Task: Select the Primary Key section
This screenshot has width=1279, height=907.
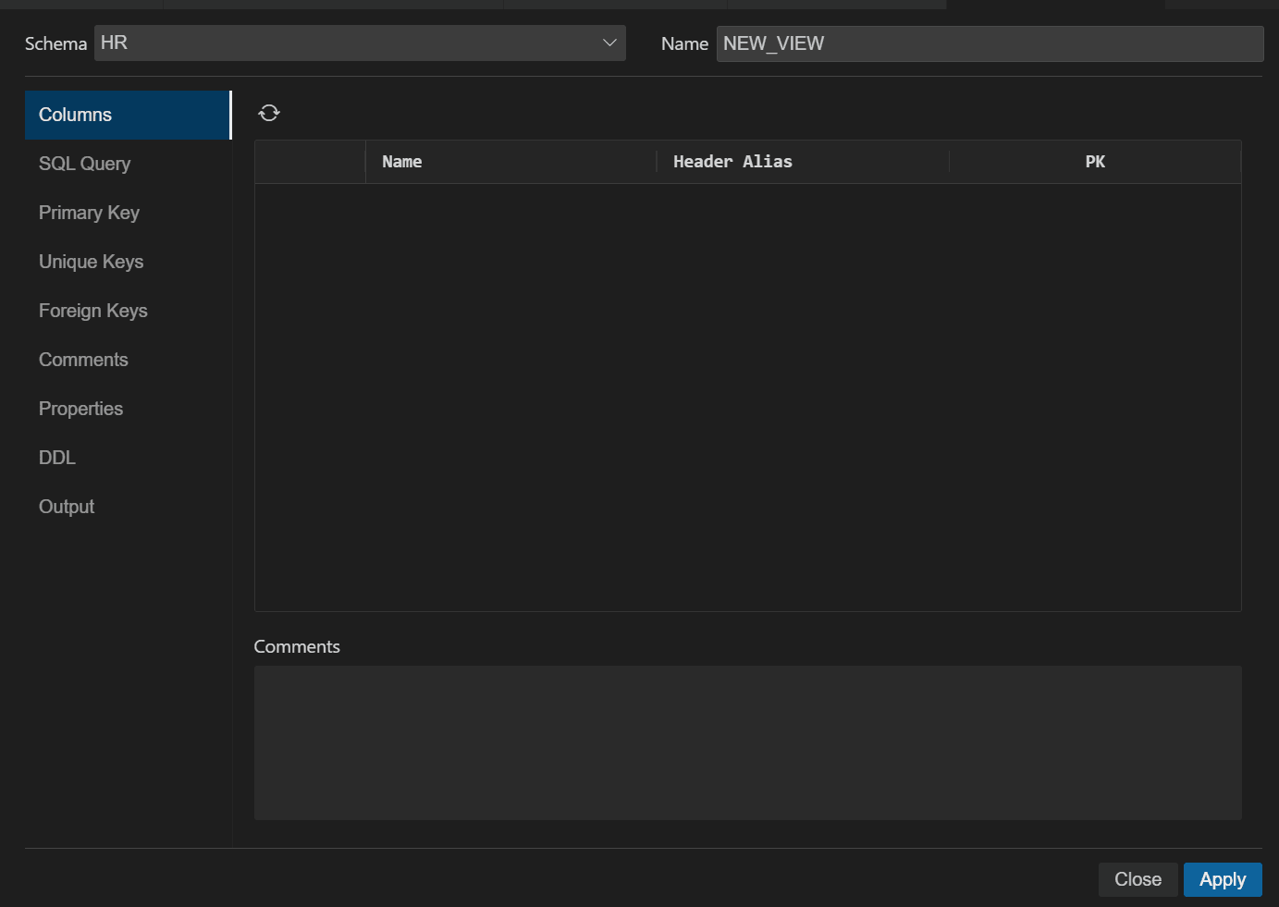Action: click(x=89, y=213)
